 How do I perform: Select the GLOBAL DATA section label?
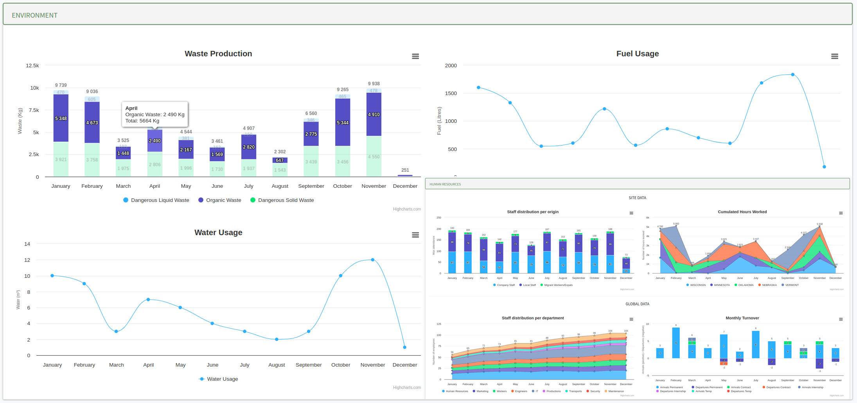637,304
